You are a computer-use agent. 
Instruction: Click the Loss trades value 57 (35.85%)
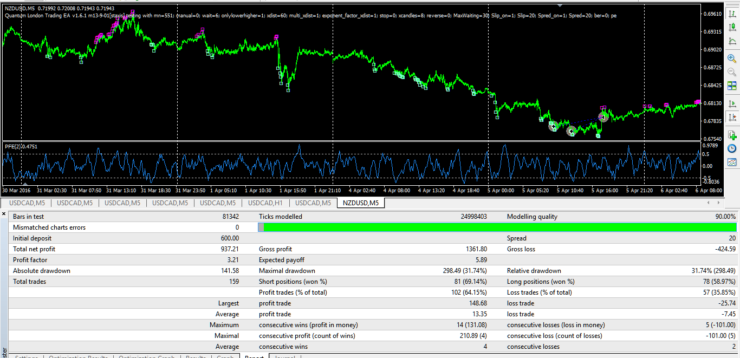click(718, 292)
